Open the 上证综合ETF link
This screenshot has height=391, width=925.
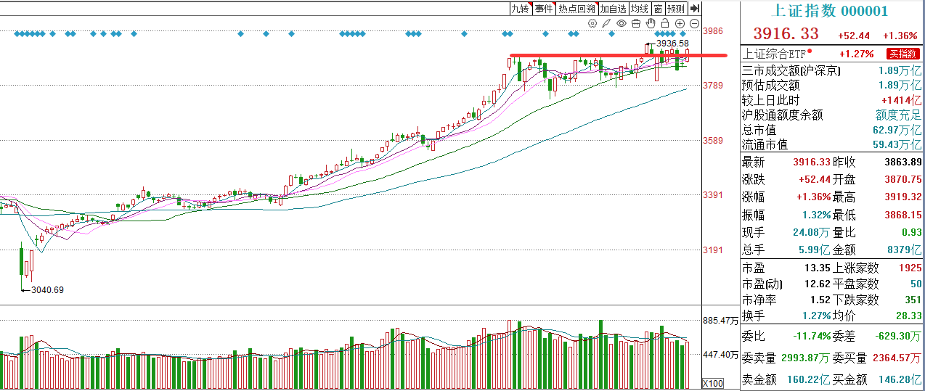[x=775, y=54]
